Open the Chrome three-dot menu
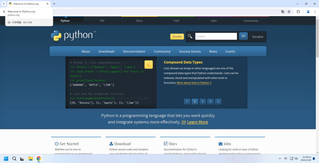This screenshot has width=319, height=163. coord(315,12)
